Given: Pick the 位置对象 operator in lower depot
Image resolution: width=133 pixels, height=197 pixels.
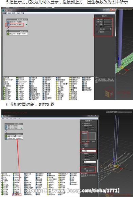Looking at the screenshot, I should pos(17,195).
